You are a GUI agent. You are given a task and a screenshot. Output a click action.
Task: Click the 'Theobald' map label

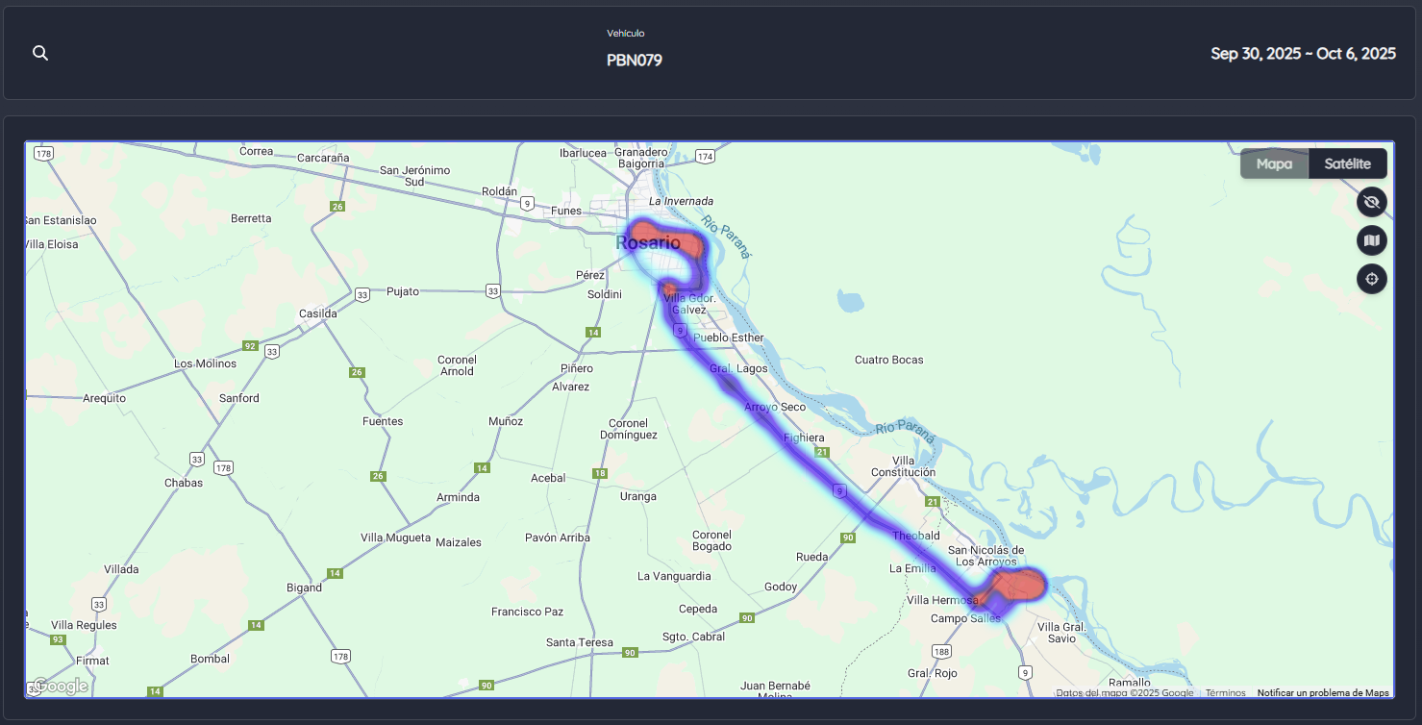pyautogui.click(x=916, y=536)
